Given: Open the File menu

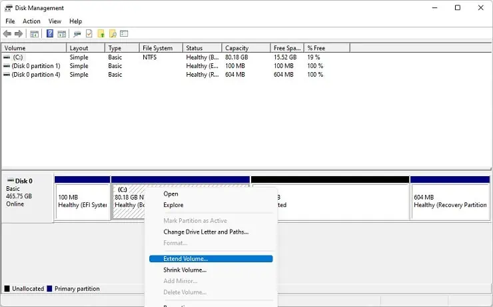Looking at the screenshot, I should coord(10,21).
